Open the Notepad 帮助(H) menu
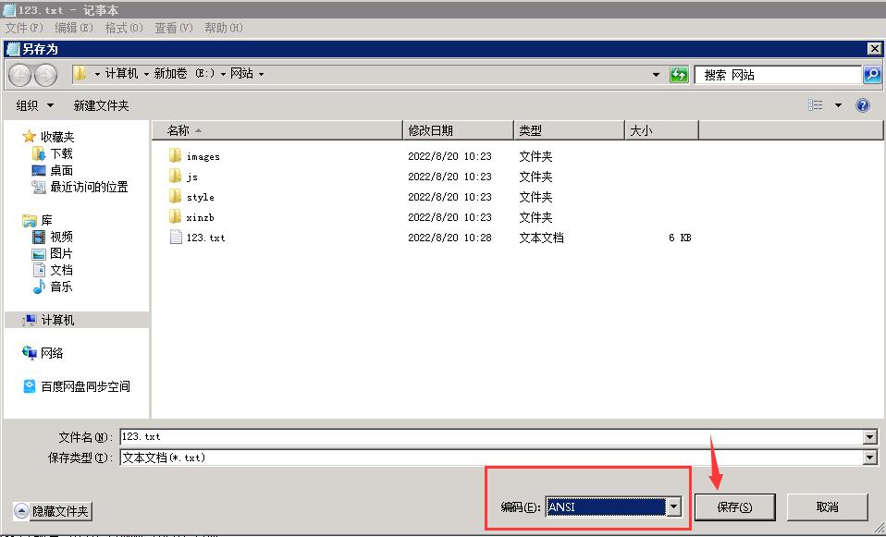Screen dimensions: 886x537 (x=224, y=28)
